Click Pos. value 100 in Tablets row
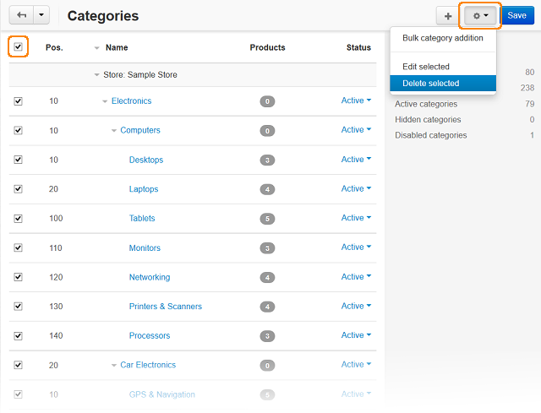This screenshot has width=541, height=413. coord(56,218)
